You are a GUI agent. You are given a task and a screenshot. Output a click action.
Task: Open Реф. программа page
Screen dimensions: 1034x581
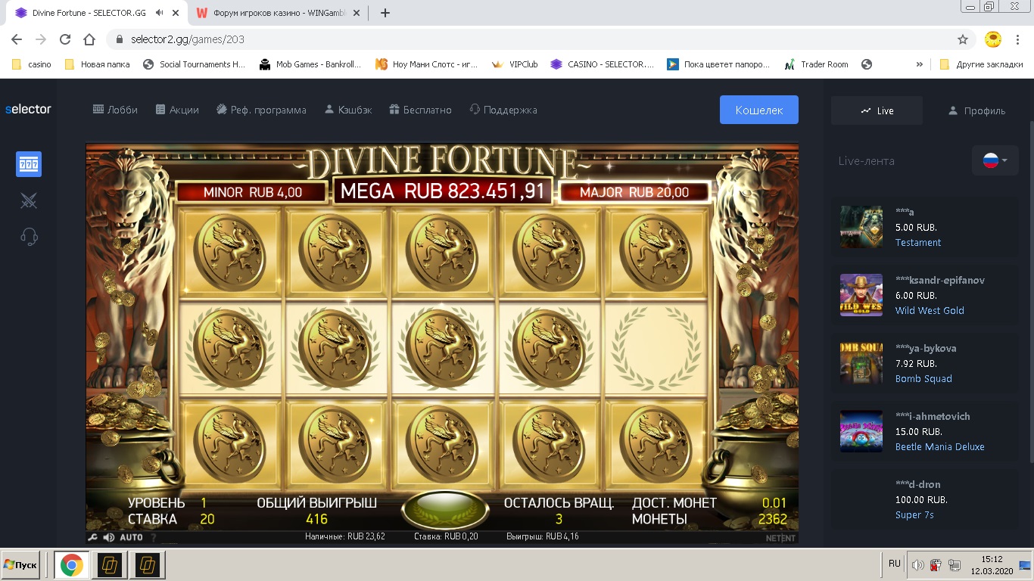[x=261, y=110]
